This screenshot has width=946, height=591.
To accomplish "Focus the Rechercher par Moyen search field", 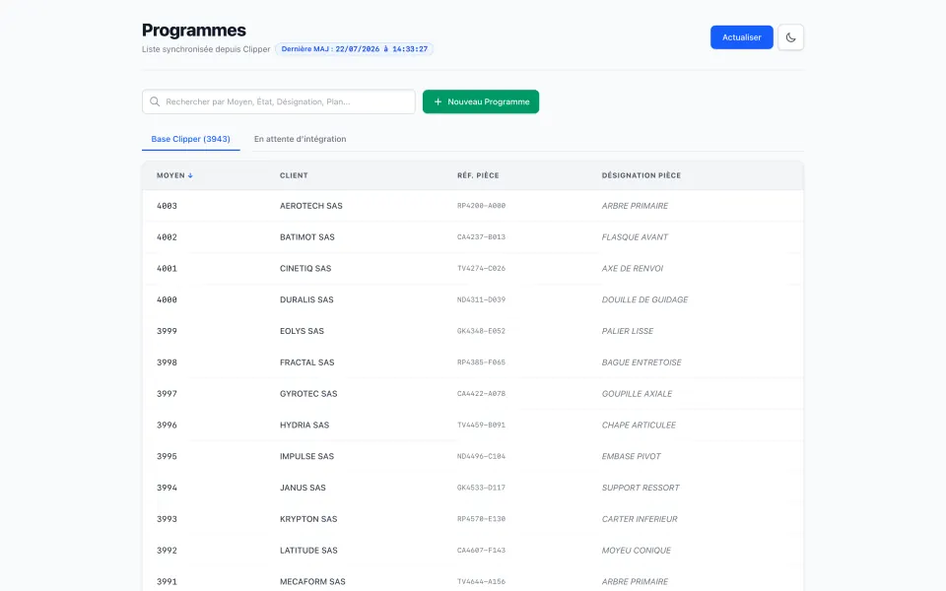I will pos(279,101).
